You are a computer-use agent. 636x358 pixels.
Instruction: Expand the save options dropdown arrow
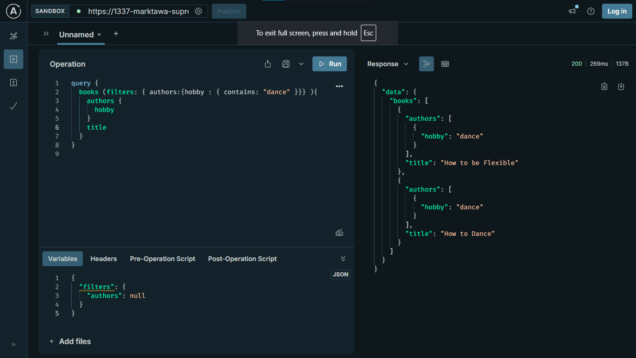click(301, 64)
